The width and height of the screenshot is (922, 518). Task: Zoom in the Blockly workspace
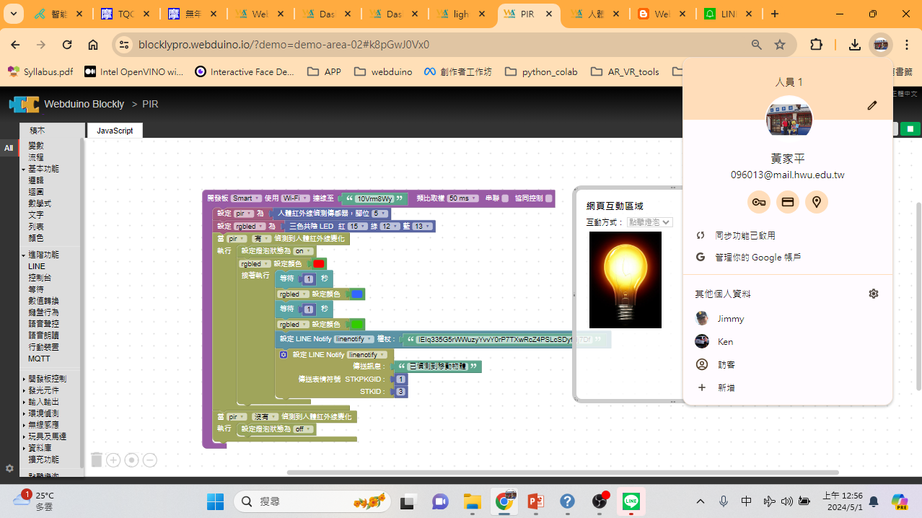click(x=113, y=460)
